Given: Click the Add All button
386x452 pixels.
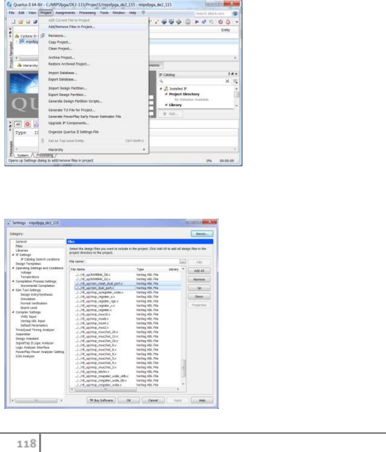Looking at the screenshot, I should [x=199, y=271].
